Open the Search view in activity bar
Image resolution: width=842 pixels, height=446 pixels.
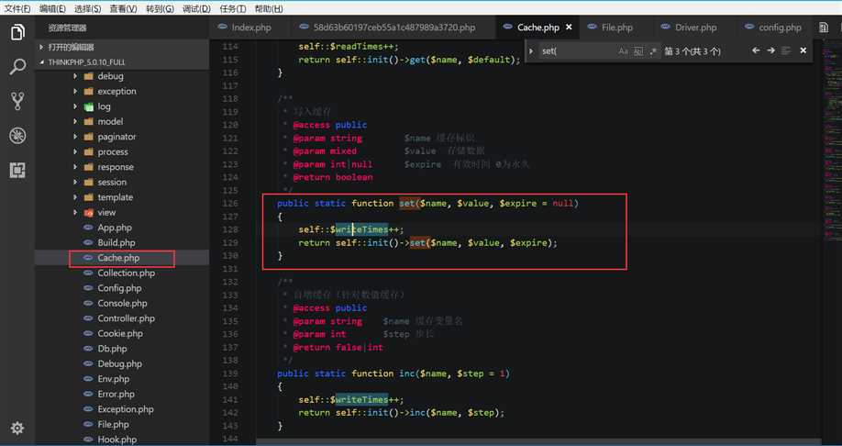17,67
